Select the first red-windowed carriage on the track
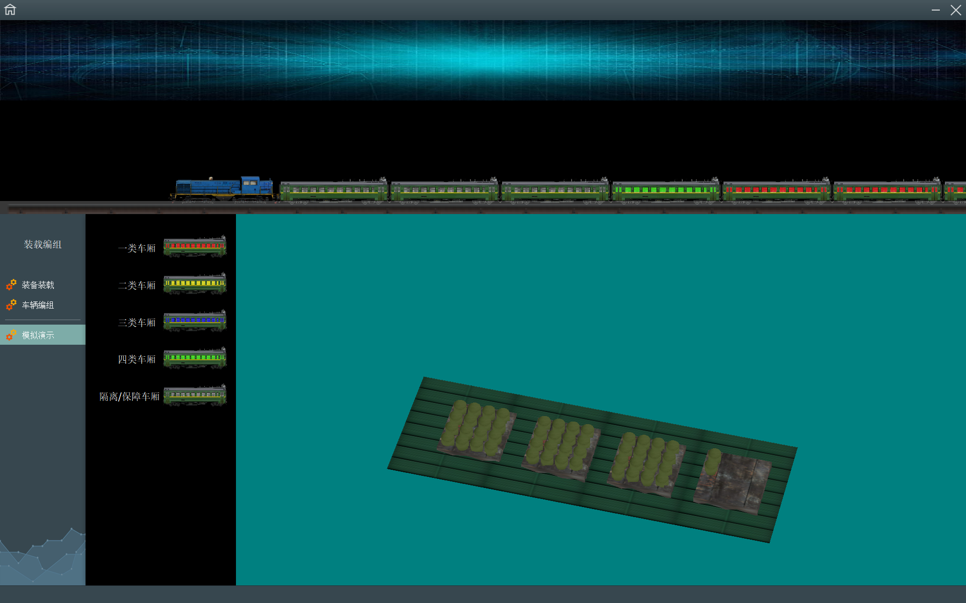The height and width of the screenshot is (603, 966). (x=777, y=191)
